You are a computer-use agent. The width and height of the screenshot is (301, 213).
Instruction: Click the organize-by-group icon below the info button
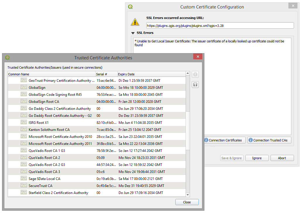195,84
